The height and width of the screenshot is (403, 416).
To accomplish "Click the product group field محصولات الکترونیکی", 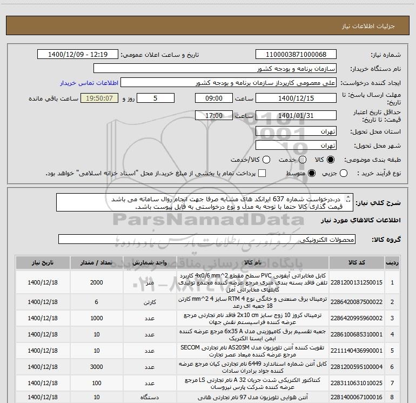I will 207,239.
